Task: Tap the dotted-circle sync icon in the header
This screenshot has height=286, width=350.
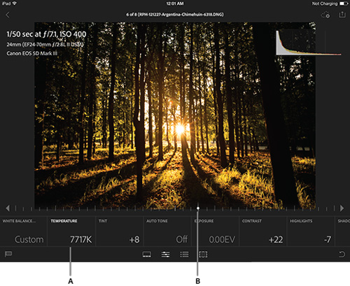Action: tap(325, 15)
